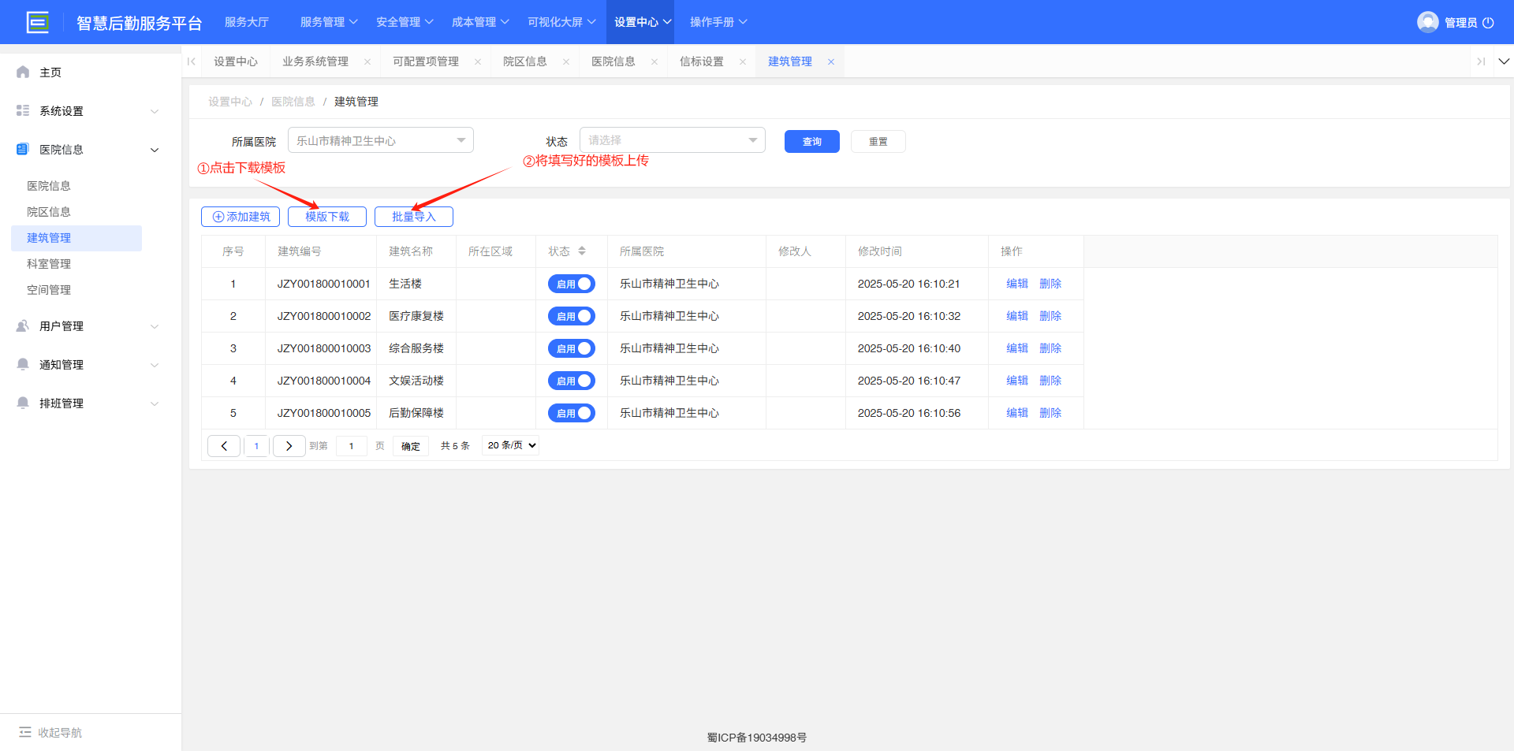Click the platform logo icon
Viewport: 1514px width, 751px height.
[37, 22]
